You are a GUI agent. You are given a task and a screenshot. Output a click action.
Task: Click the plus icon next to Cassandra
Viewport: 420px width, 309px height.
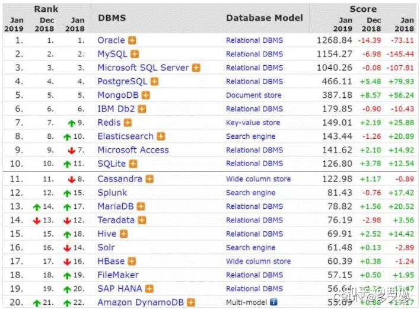point(149,179)
